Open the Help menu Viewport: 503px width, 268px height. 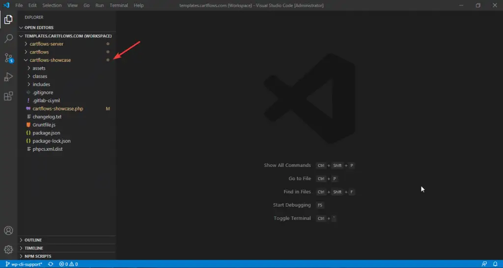[139, 5]
